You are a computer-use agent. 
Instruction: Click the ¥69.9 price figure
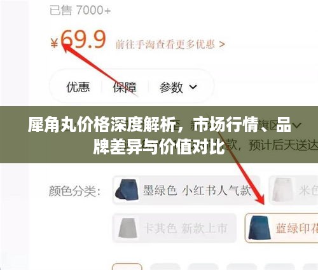[x=78, y=40]
